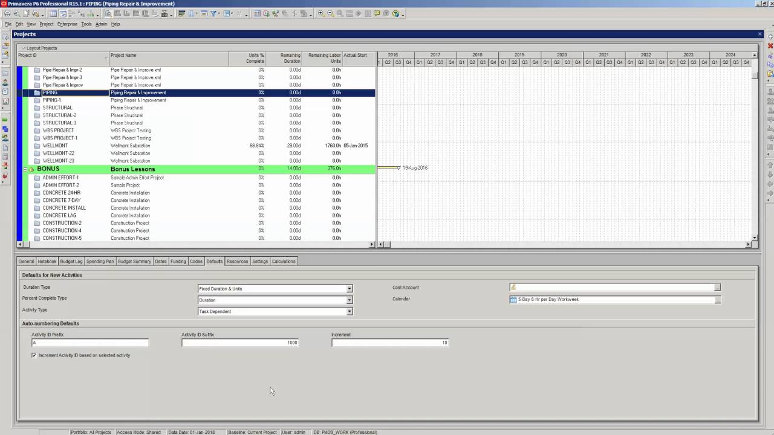The height and width of the screenshot is (435, 774).
Task: Click browse button for Calendar field
Action: coord(717,300)
